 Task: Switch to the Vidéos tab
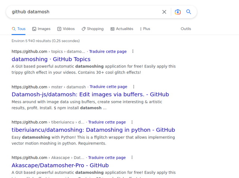[x=66, y=29]
